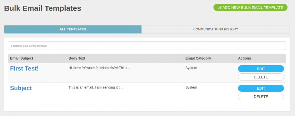Focus the bulk email template search field
Image resolution: width=295 pixels, height=116 pixels.
pos(147,46)
